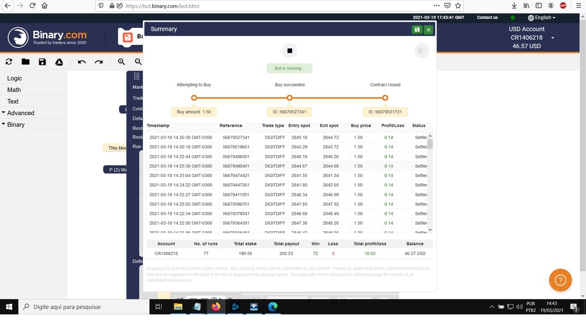Viewport: 586px width, 329px height.
Task: Change language via the English dropdown
Action: 542,17
